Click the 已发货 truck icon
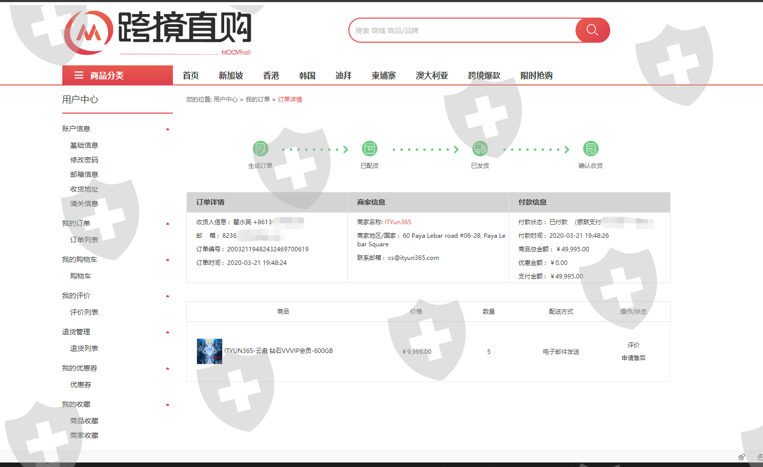The image size is (763, 467). pos(480,149)
